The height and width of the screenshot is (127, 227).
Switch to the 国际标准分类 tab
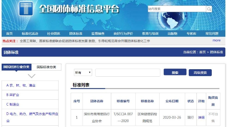(46, 67)
